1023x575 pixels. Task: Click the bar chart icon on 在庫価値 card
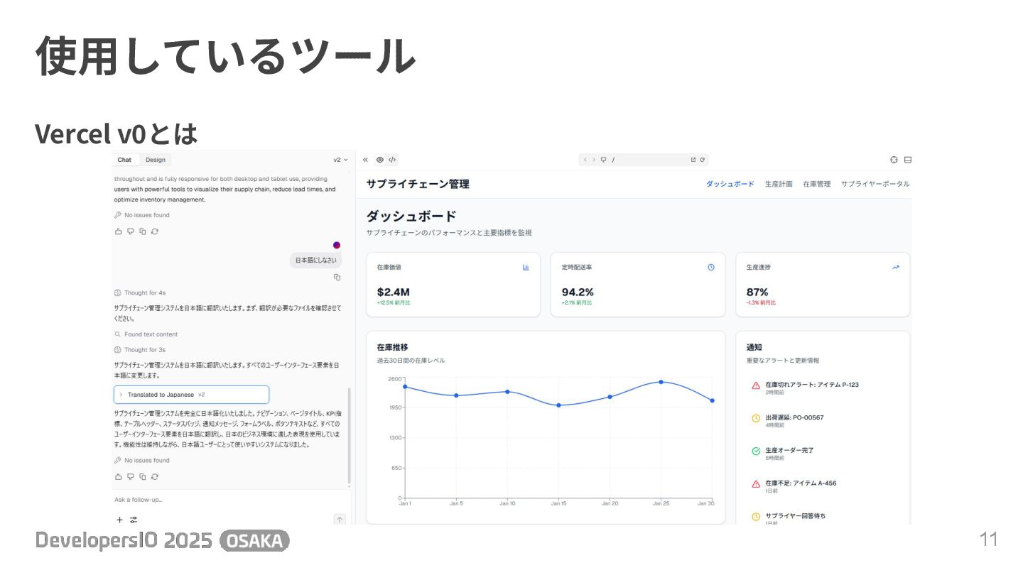pos(526,268)
